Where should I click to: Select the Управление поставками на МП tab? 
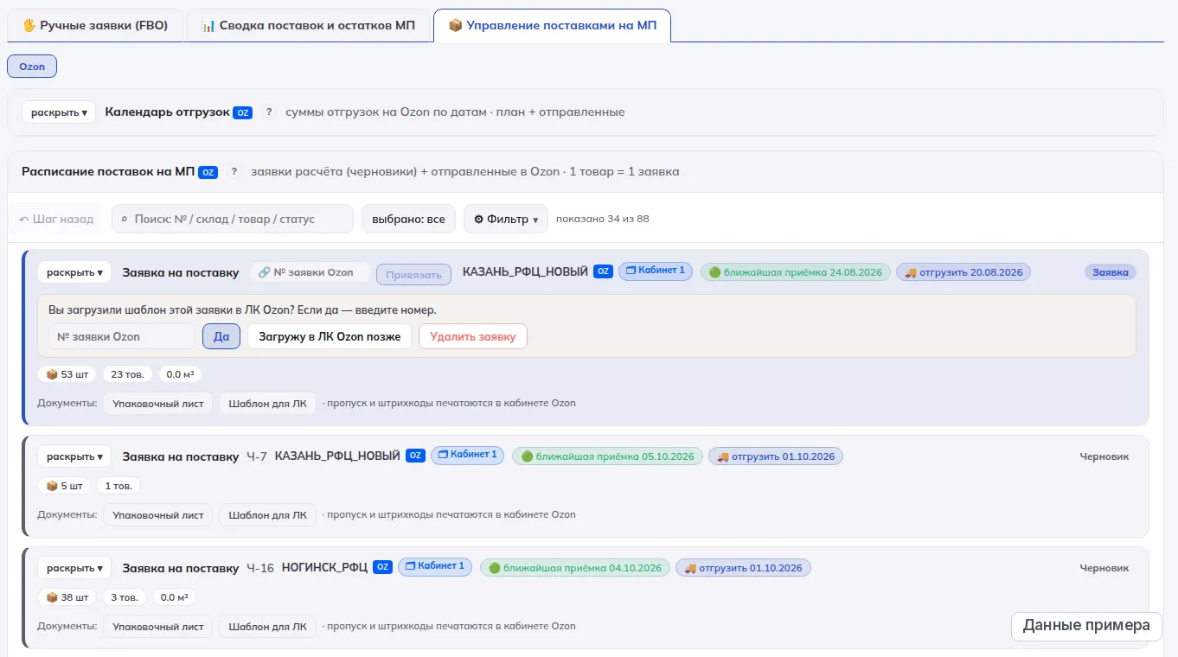click(x=552, y=26)
